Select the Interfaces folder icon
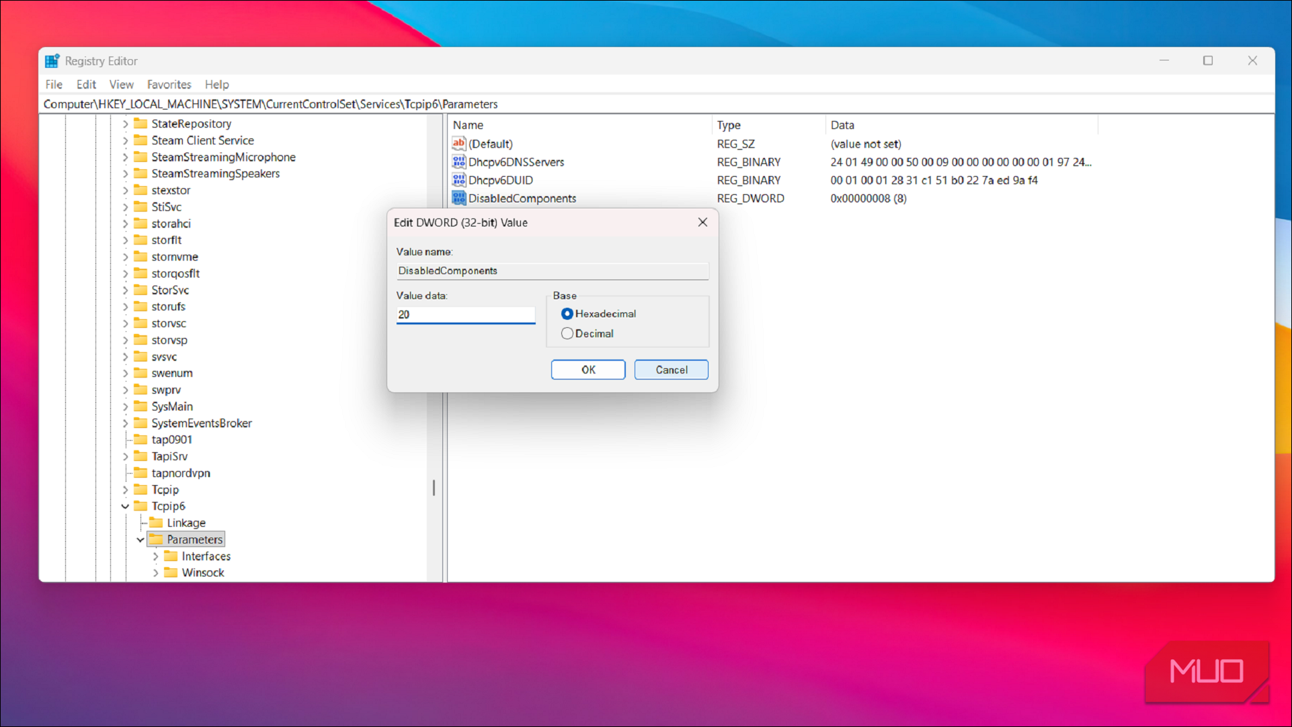The image size is (1292, 727). (x=171, y=556)
